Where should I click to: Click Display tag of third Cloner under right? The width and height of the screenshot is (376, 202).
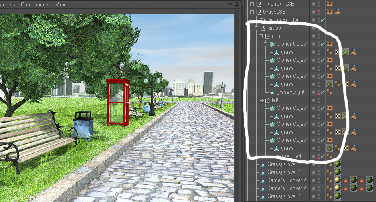tap(330, 76)
